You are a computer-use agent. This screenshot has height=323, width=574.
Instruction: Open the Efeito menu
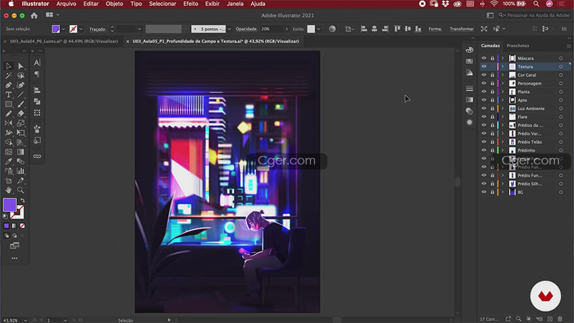[190, 4]
